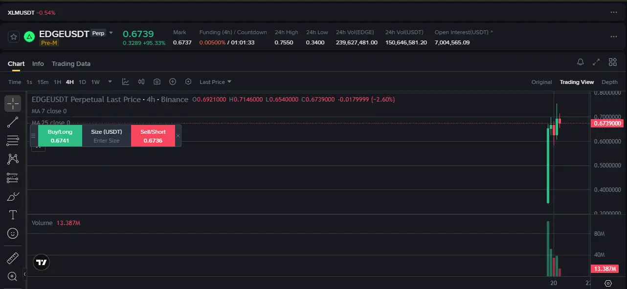Click the Mark price 0.6737
Viewport: 627px width, 289px height.
pyautogui.click(x=182, y=42)
